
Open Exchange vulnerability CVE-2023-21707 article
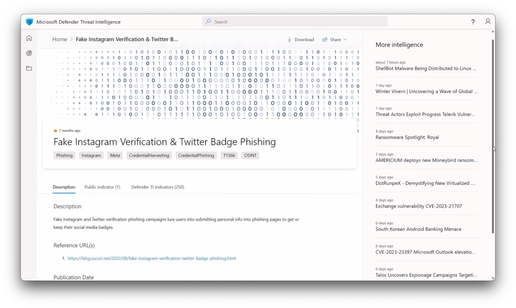pyautogui.click(x=418, y=206)
